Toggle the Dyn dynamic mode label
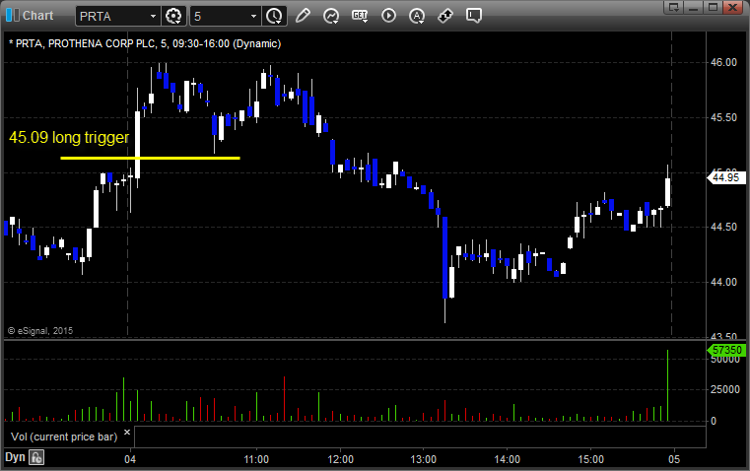The width and height of the screenshot is (750, 471). pyautogui.click(x=15, y=457)
